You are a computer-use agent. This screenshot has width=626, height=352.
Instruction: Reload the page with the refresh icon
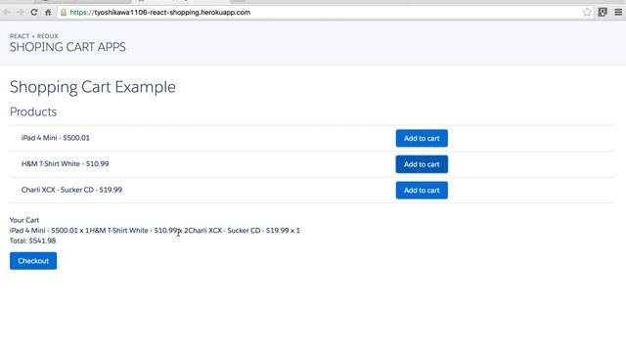click(x=34, y=13)
